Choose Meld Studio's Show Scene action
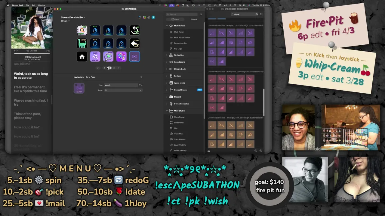 [179, 117]
